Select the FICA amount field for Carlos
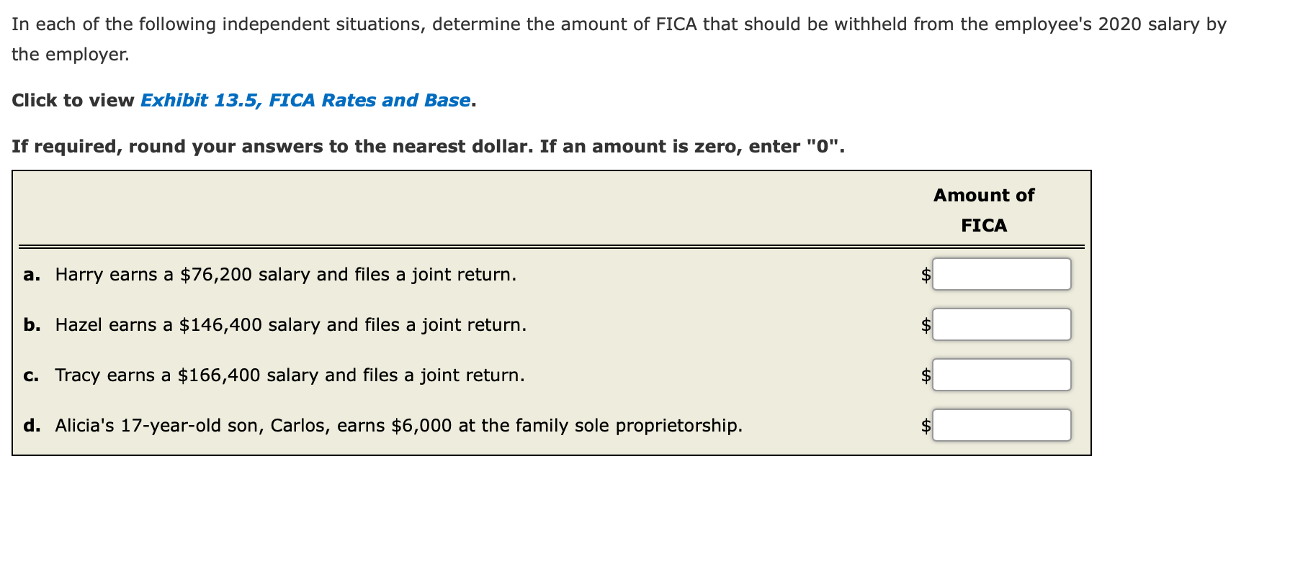 (x=1001, y=425)
